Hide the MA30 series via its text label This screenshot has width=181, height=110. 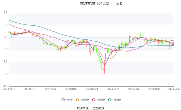[101, 100]
